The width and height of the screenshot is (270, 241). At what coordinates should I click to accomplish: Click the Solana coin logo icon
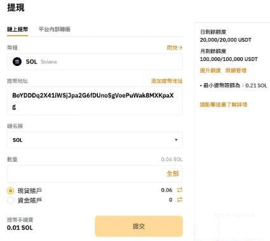point(17,62)
